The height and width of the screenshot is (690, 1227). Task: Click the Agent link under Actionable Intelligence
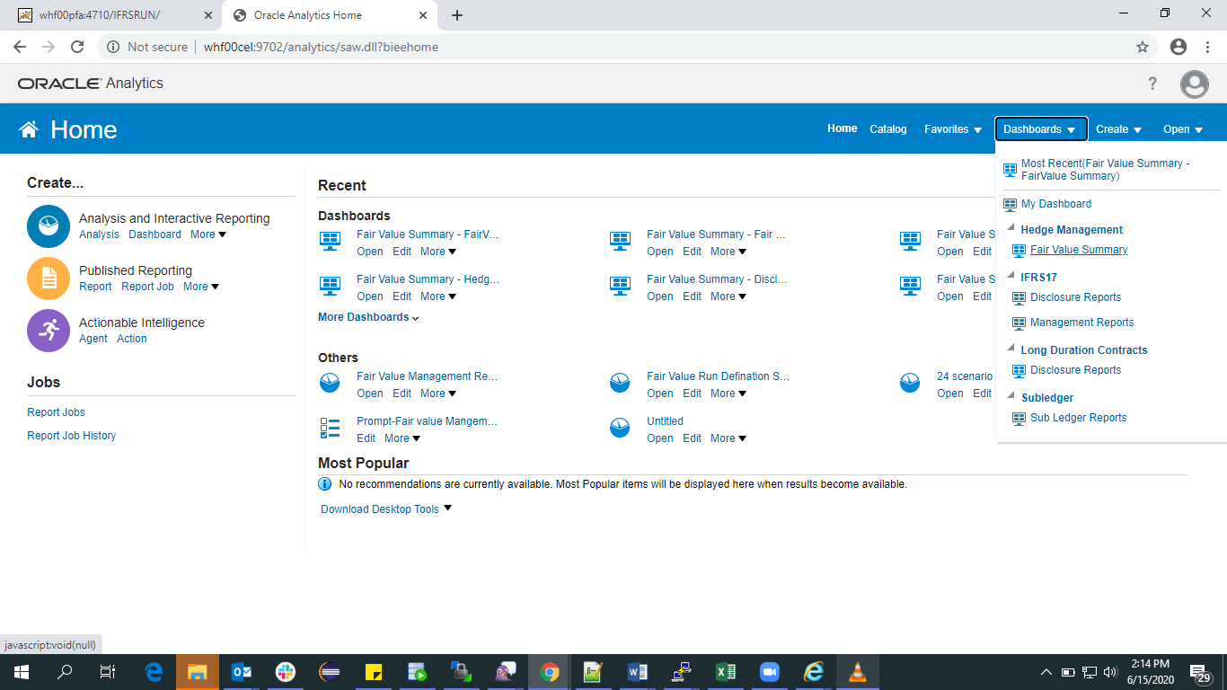[93, 339]
